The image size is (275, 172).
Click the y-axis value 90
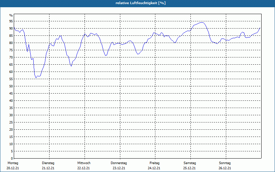[x=11, y=29]
